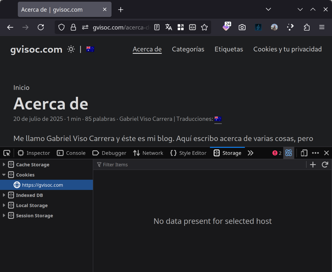Select the Indexed DB label
Screen dimensions: 332x272
29,195
